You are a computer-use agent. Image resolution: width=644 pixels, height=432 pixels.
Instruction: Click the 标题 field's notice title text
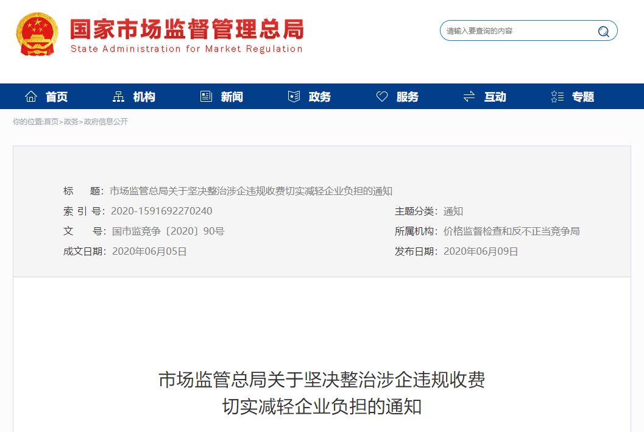[x=251, y=191]
